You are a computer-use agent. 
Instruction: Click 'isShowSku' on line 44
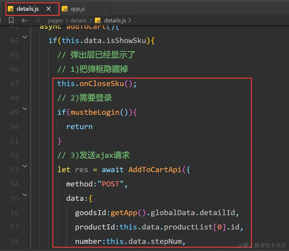point(126,41)
